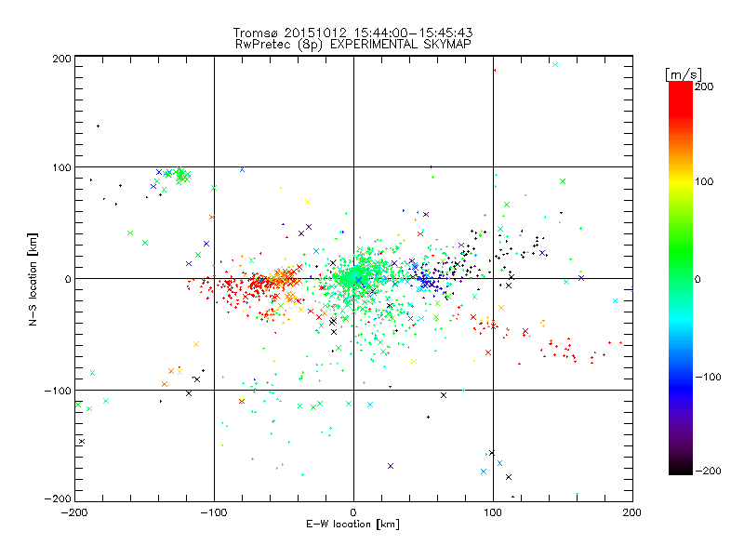The image size is (744, 558).
Task: Click the y-axis tick label '200' at top
Action: (62, 59)
